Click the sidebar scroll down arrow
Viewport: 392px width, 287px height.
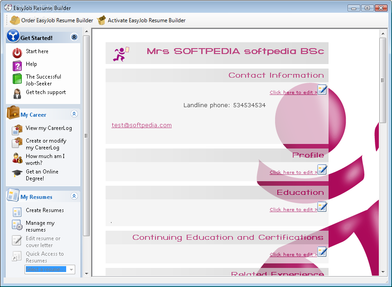pyautogui.click(x=87, y=273)
